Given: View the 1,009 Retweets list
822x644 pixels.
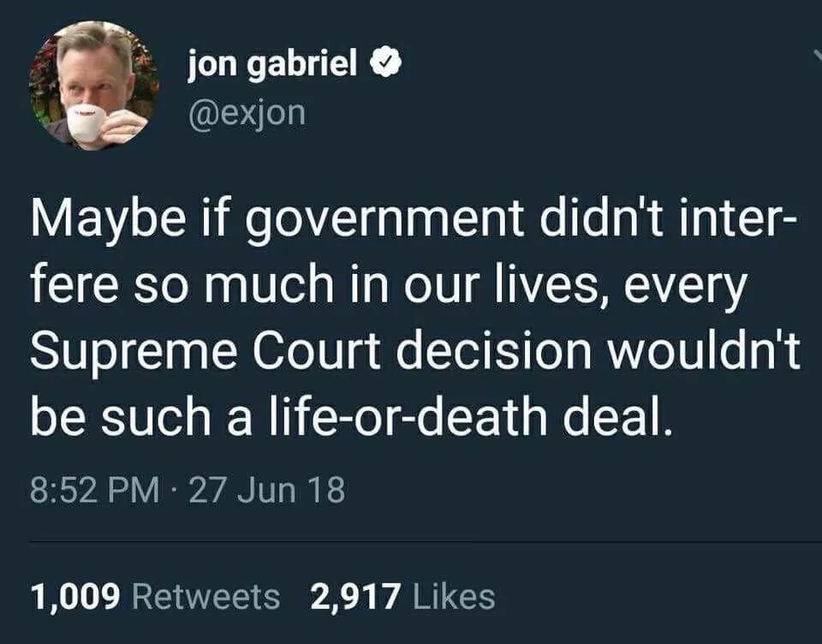Looking at the screenshot, I should 154,596.
